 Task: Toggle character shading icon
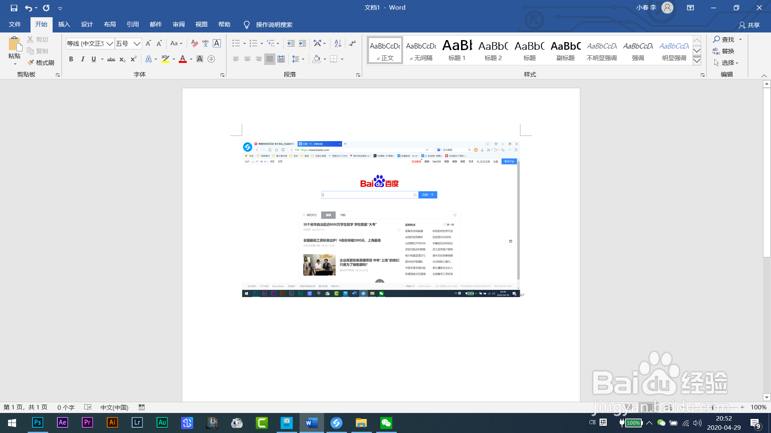[200, 59]
